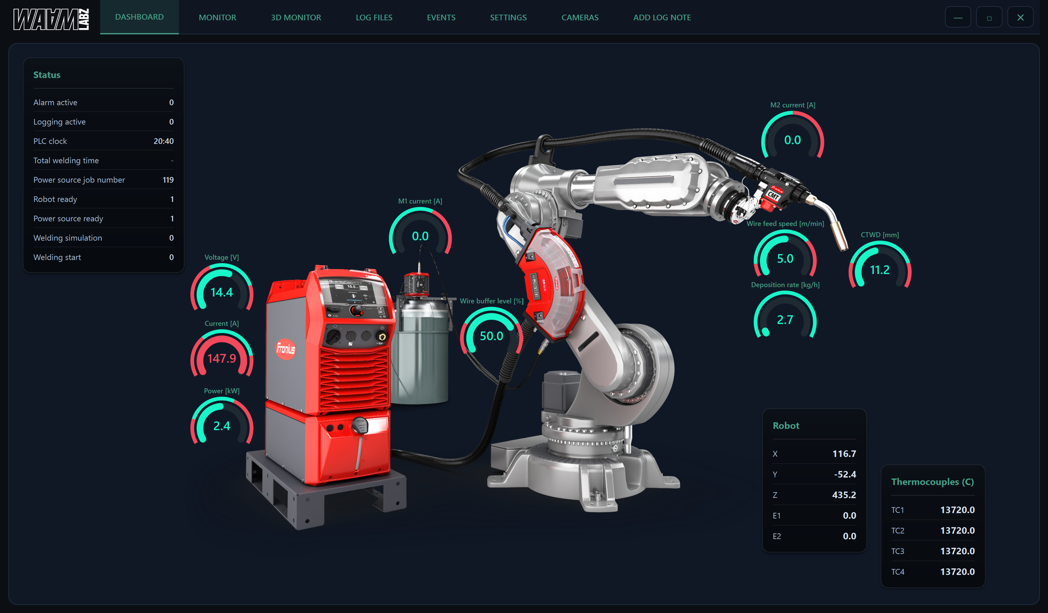Click the Welding start row
The height and width of the screenshot is (613, 1048).
click(x=103, y=257)
